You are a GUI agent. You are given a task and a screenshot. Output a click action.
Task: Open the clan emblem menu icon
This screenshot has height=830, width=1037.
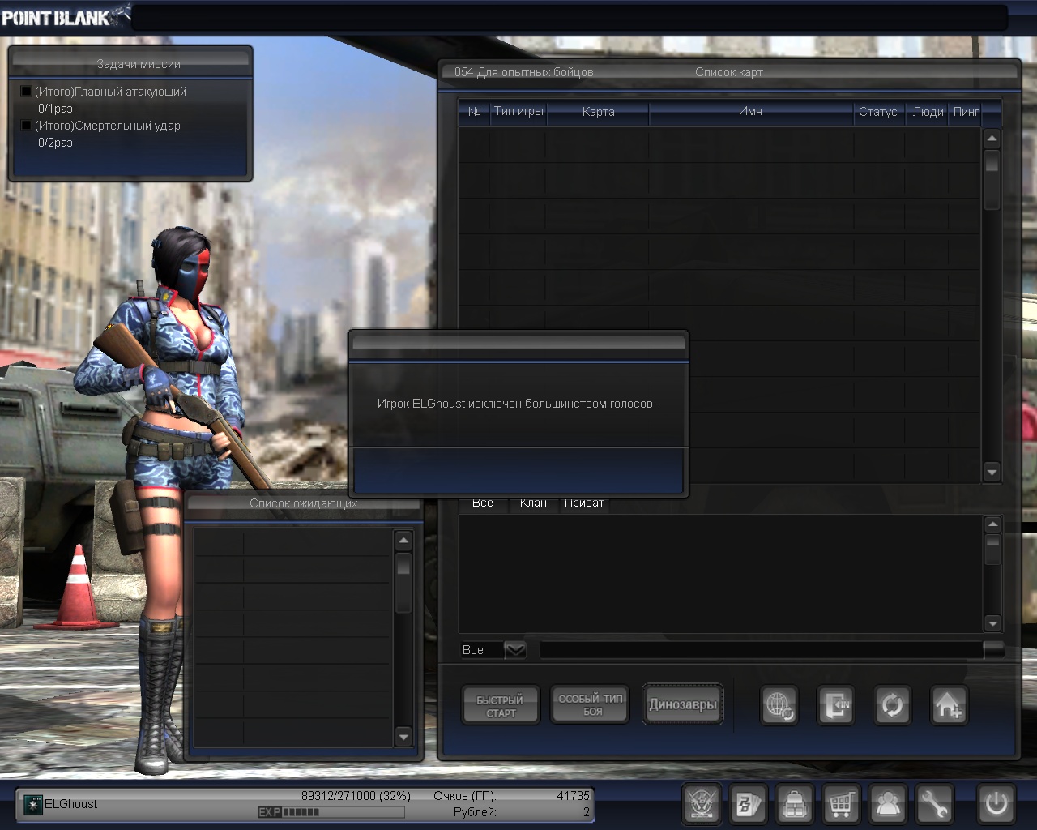click(x=701, y=804)
